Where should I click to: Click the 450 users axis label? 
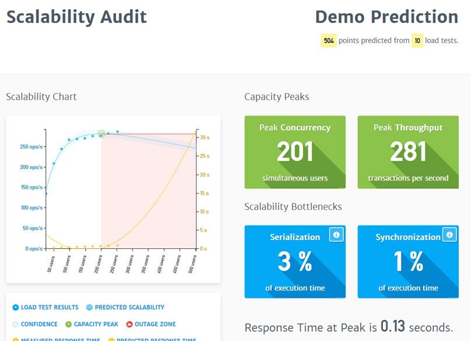[x=177, y=264]
